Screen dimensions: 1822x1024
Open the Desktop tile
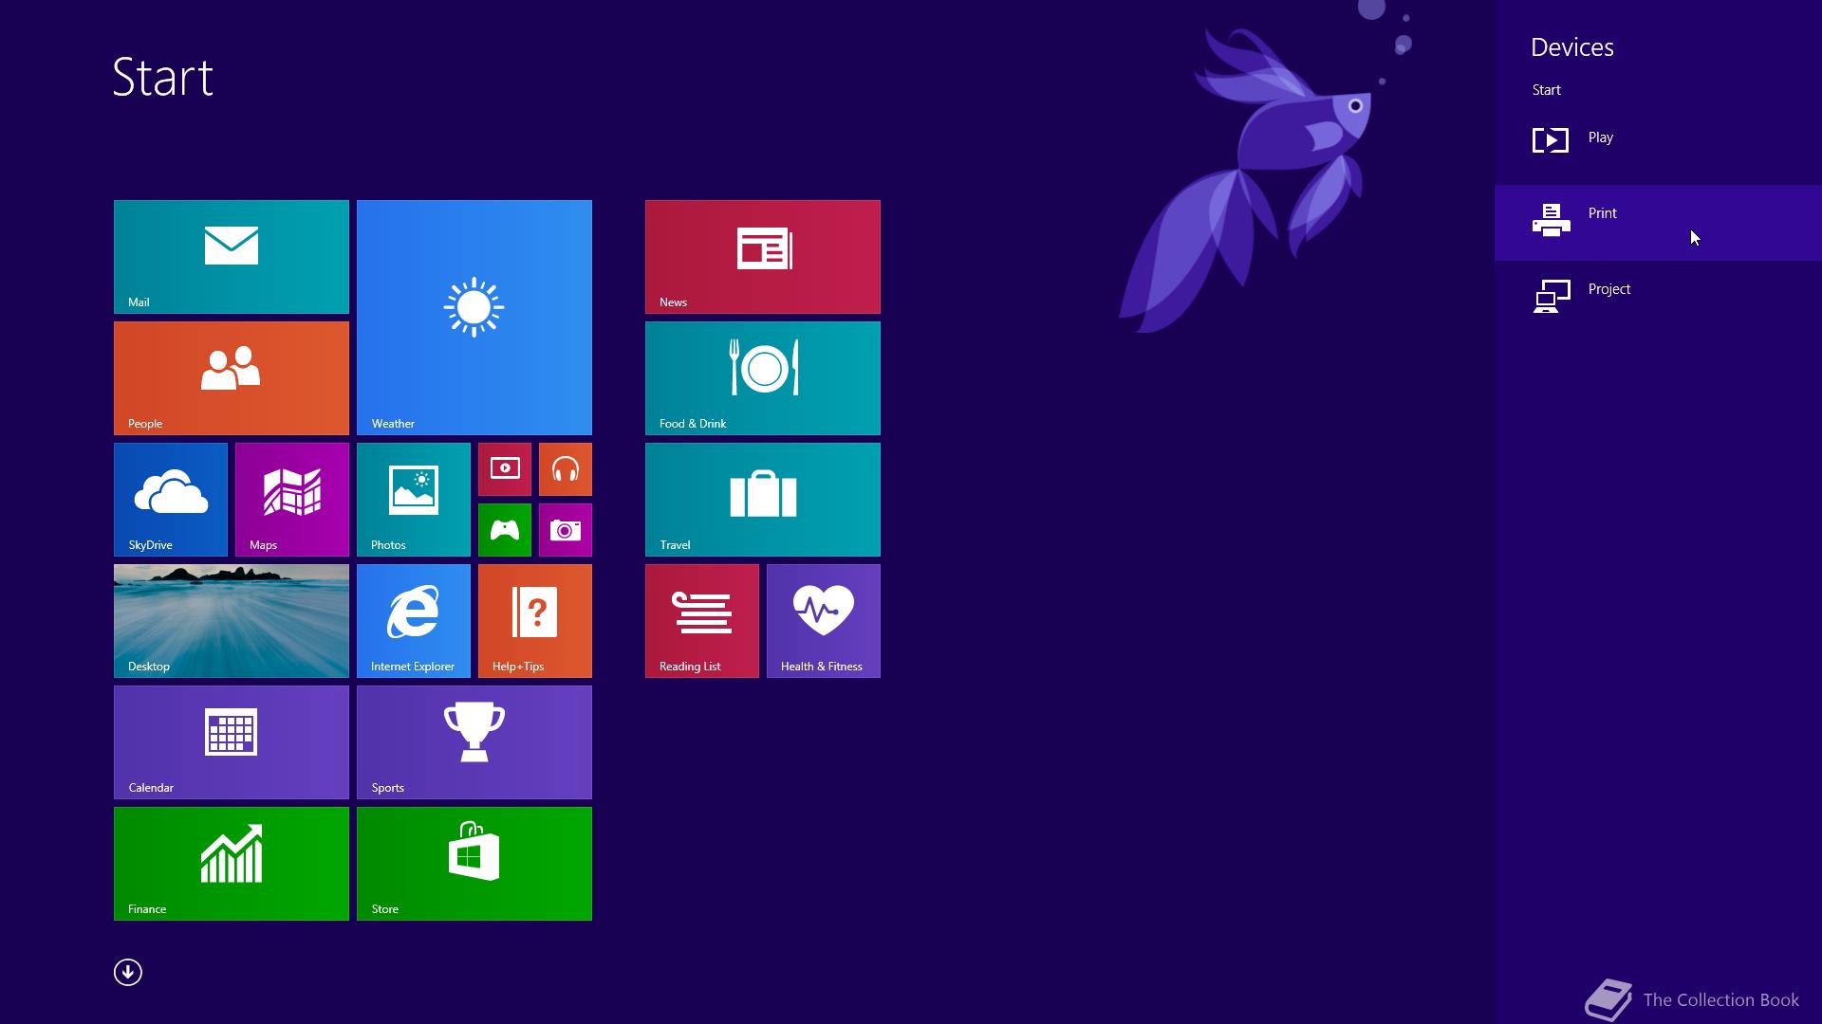click(232, 621)
